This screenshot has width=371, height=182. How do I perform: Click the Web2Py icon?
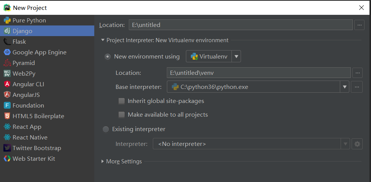[x=7, y=73]
